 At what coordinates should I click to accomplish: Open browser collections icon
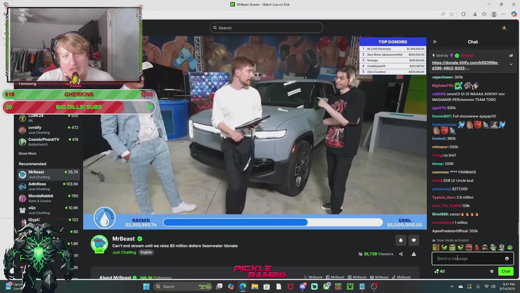484,14
